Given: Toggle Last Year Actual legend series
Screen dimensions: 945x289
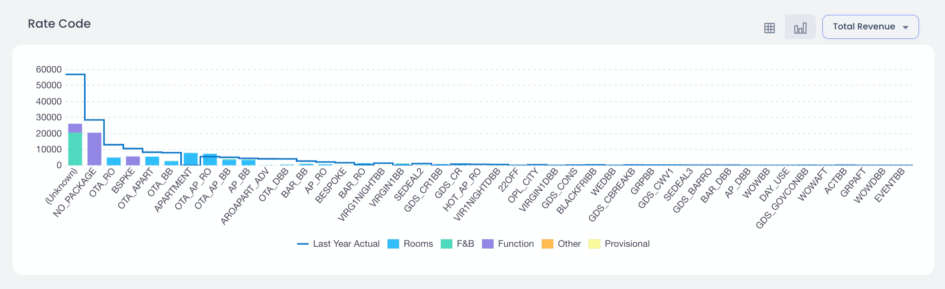Looking at the screenshot, I should pos(346,244).
